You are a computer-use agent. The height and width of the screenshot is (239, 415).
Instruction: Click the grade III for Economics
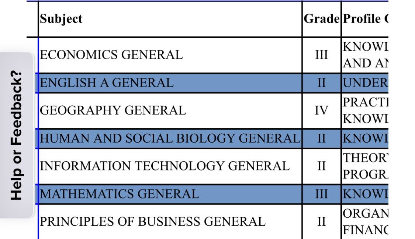coord(322,55)
